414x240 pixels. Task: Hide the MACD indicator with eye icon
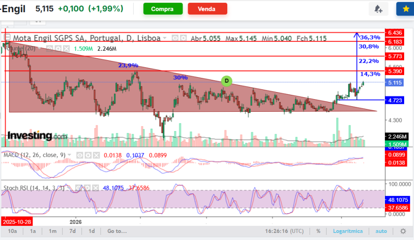tap(80, 155)
